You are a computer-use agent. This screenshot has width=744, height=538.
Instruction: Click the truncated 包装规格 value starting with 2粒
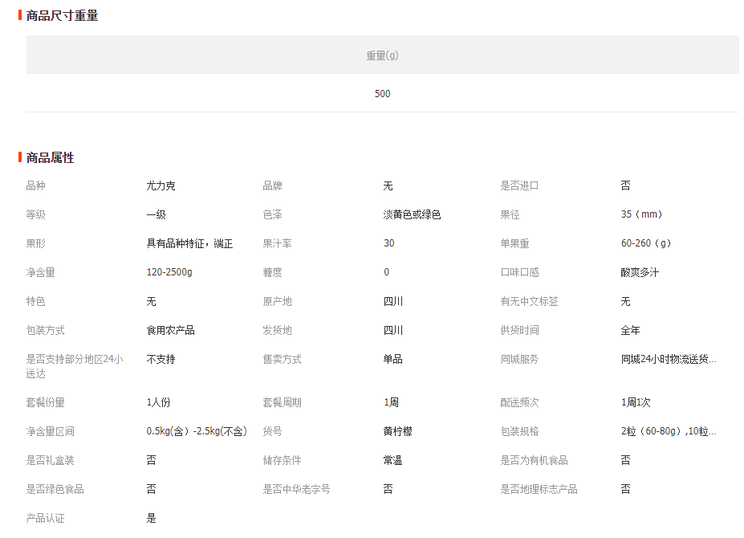[x=668, y=431]
